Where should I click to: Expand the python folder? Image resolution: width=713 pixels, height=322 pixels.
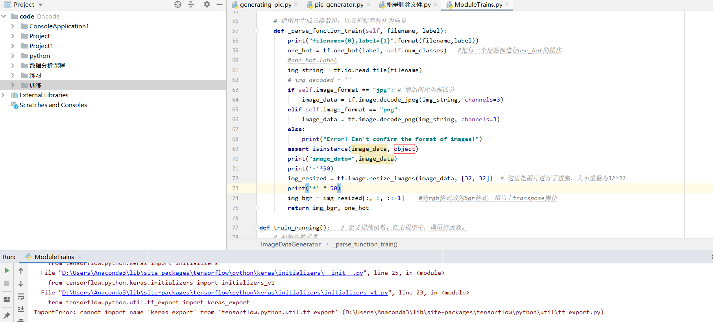click(x=13, y=56)
